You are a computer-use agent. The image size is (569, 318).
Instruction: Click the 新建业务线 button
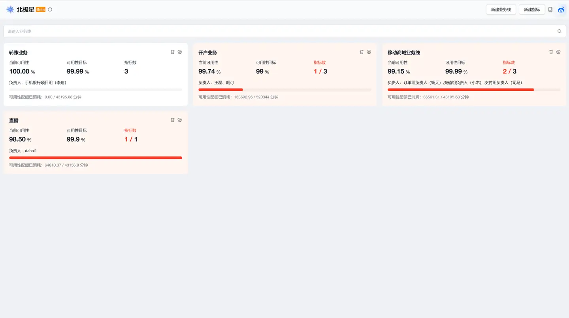(501, 9)
